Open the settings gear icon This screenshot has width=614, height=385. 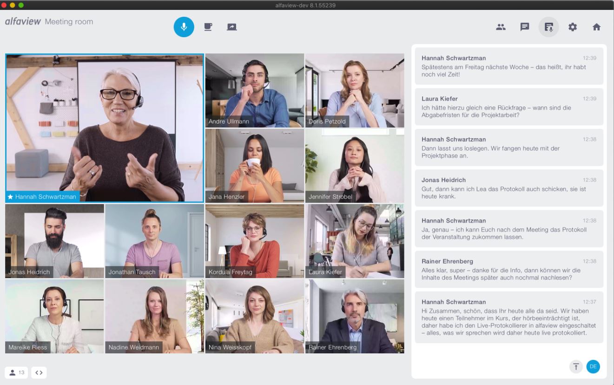(573, 27)
